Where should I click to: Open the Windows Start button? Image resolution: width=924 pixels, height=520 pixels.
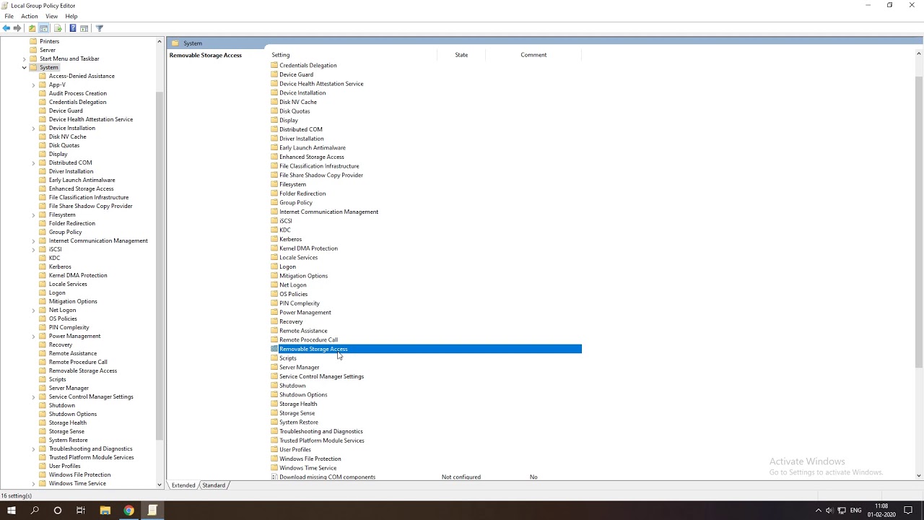(12, 511)
